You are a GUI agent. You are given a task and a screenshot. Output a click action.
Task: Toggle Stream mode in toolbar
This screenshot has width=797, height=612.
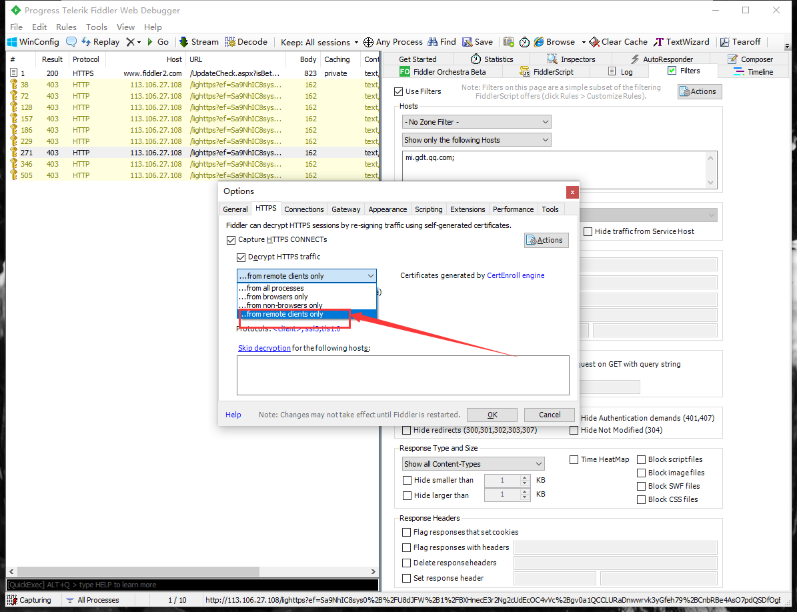point(199,42)
